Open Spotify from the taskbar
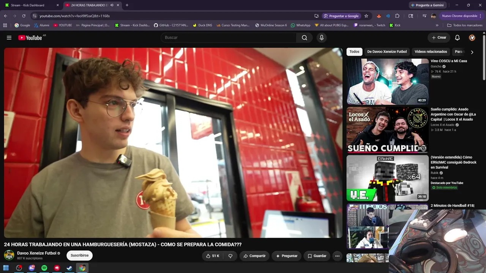The width and height of the screenshot is (486, 273). tap(44, 268)
